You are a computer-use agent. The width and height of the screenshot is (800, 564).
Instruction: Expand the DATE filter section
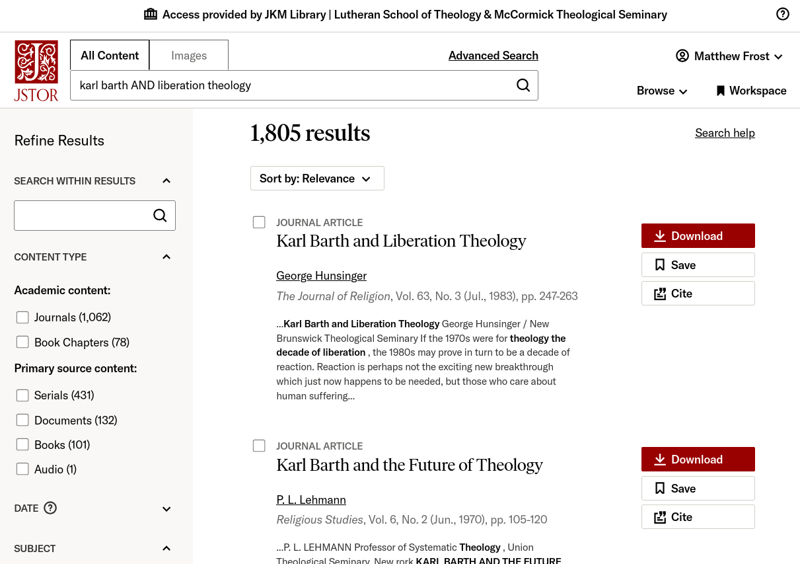(x=166, y=508)
